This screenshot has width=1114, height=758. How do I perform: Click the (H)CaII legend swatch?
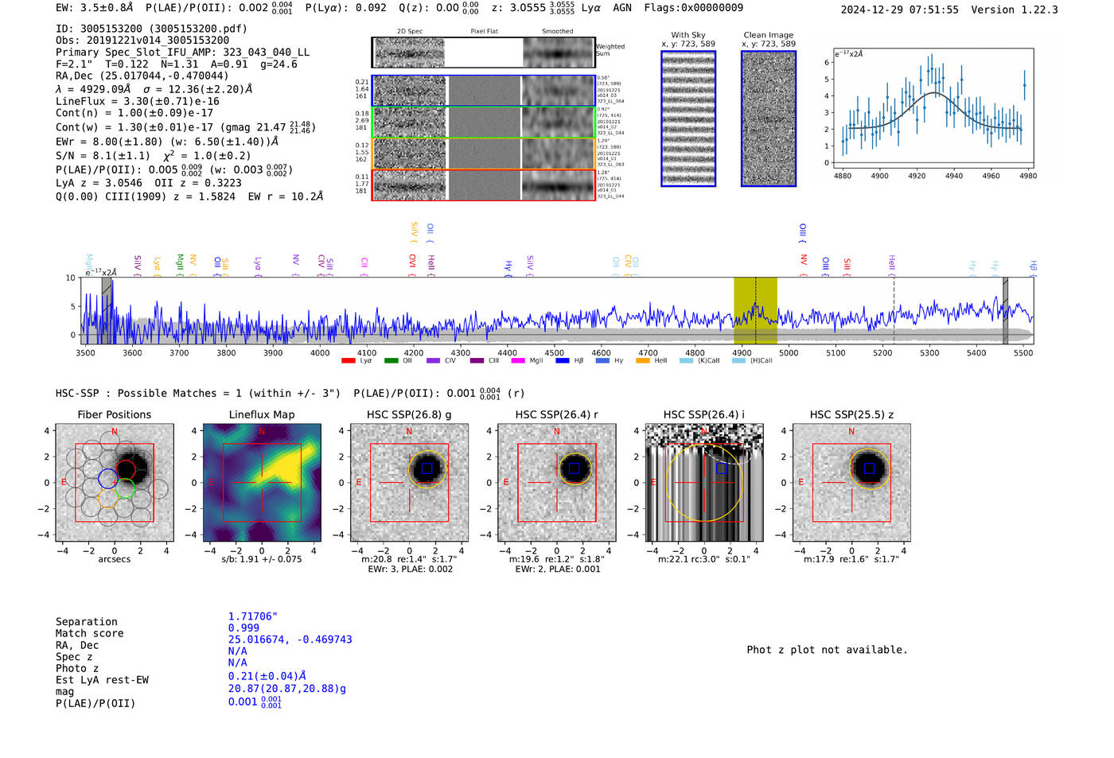pos(738,360)
